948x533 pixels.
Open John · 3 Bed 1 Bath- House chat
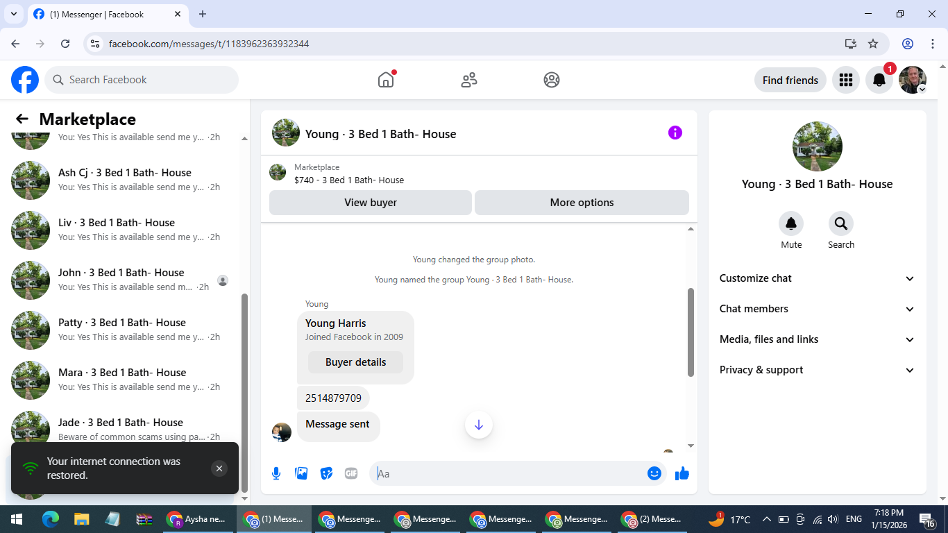tap(122, 280)
